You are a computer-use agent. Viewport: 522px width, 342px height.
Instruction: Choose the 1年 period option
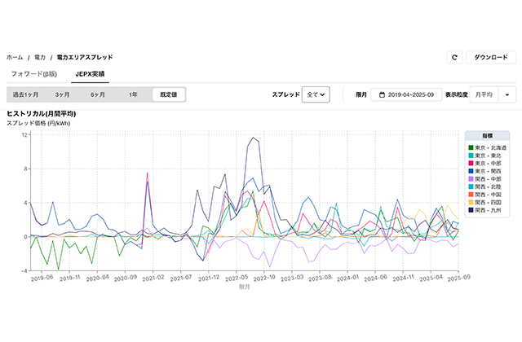[x=133, y=94]
